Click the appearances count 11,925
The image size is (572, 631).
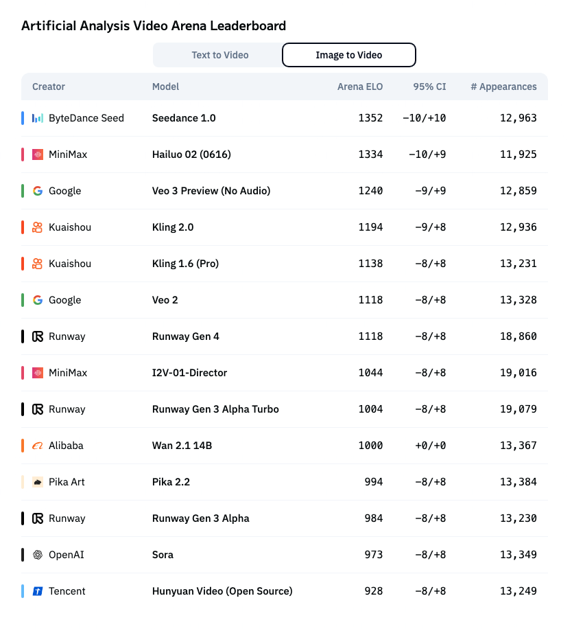(x=518, y=154)
